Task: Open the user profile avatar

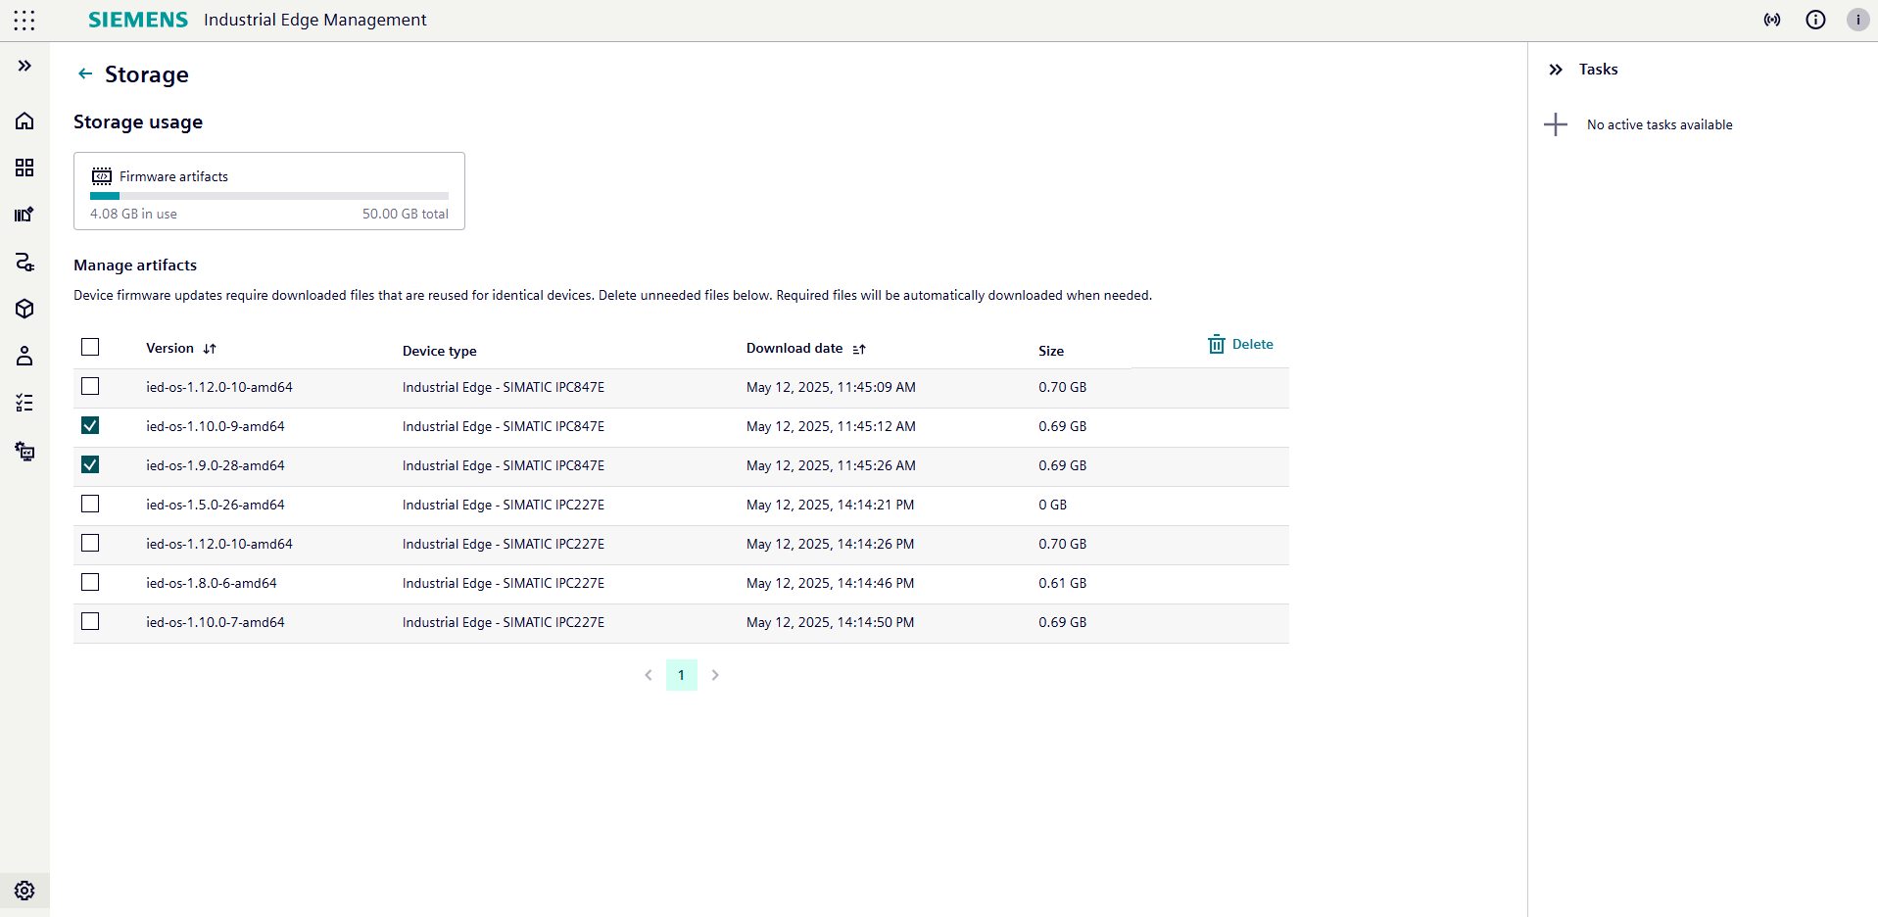Action: [x=1857, y=20]
